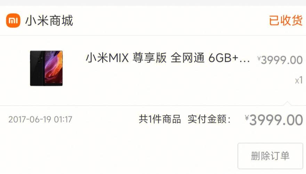The height and width of the screenshot is (174, 306).
Task: Click the item unit price ¥3999.00 beside title
Action: click(280, 60)
